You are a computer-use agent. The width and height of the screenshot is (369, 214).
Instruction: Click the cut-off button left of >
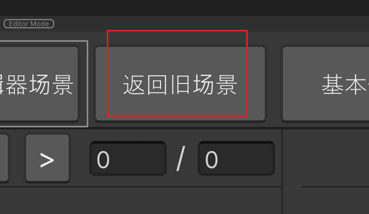pos(4,158)
